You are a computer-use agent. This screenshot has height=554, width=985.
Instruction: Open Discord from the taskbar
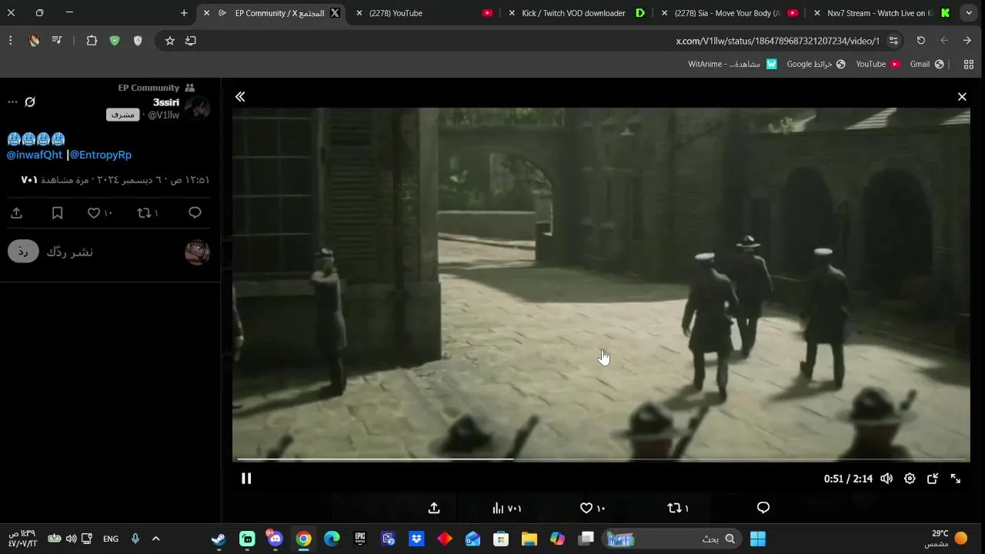pyautogui.click(x=275, y=539)
